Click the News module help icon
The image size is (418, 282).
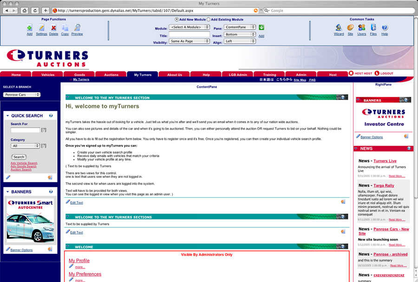point(409,148)
